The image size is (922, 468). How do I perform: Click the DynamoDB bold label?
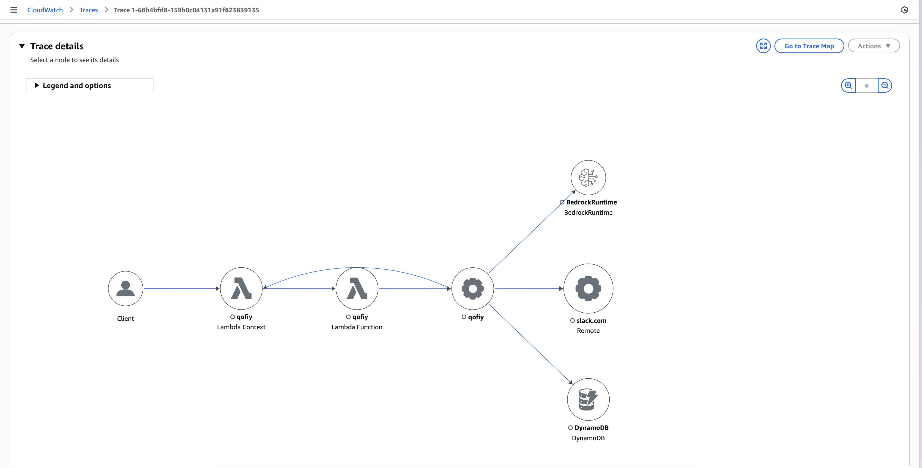pyautogui.click(x=591, y=428)
